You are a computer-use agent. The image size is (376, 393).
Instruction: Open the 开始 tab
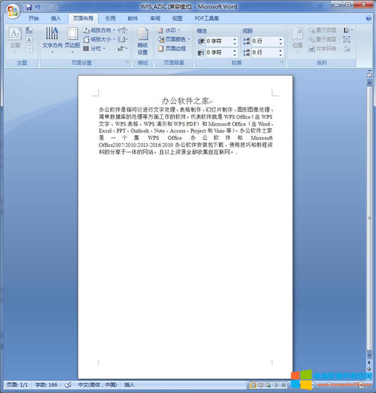(x=34, y=19)
